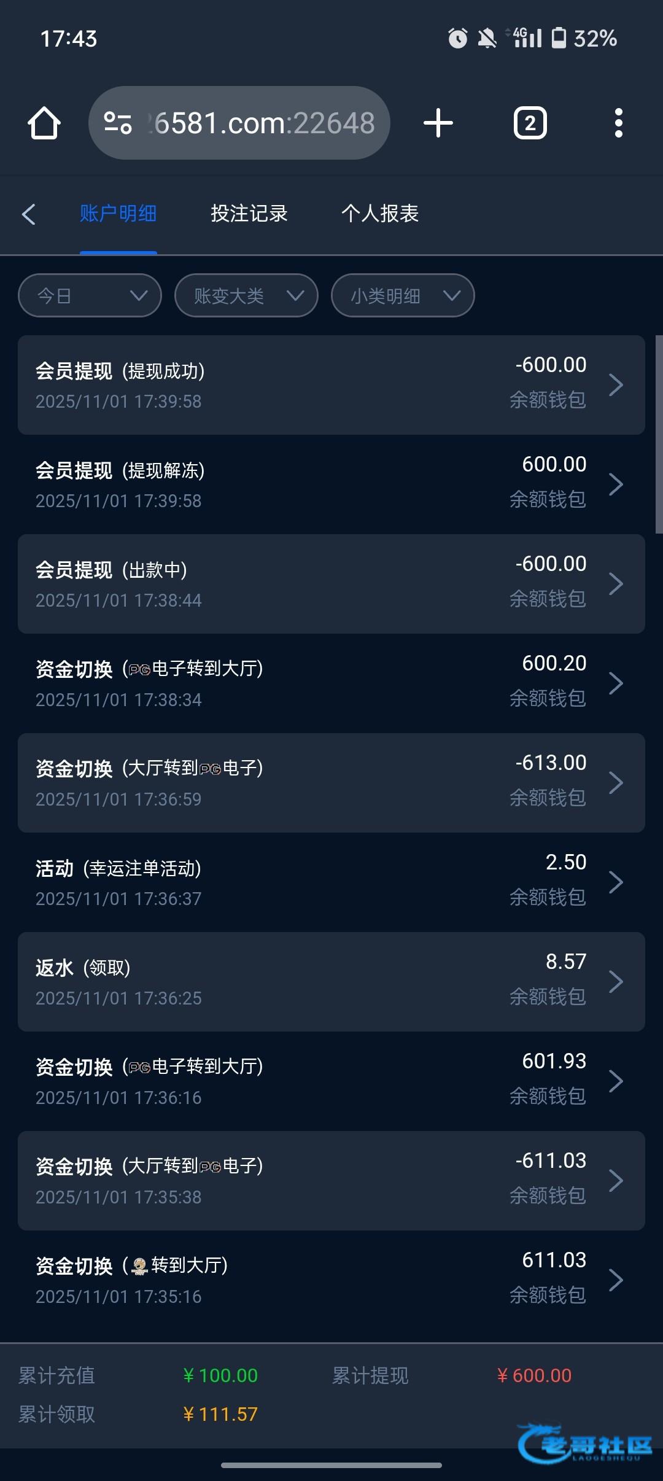The width and height of the screenshot is (663, 1481).
Task: Switch to the 投注记录 tab
Action: [x=249, y=214]
